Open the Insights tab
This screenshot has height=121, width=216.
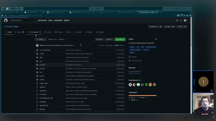(89, 32)
